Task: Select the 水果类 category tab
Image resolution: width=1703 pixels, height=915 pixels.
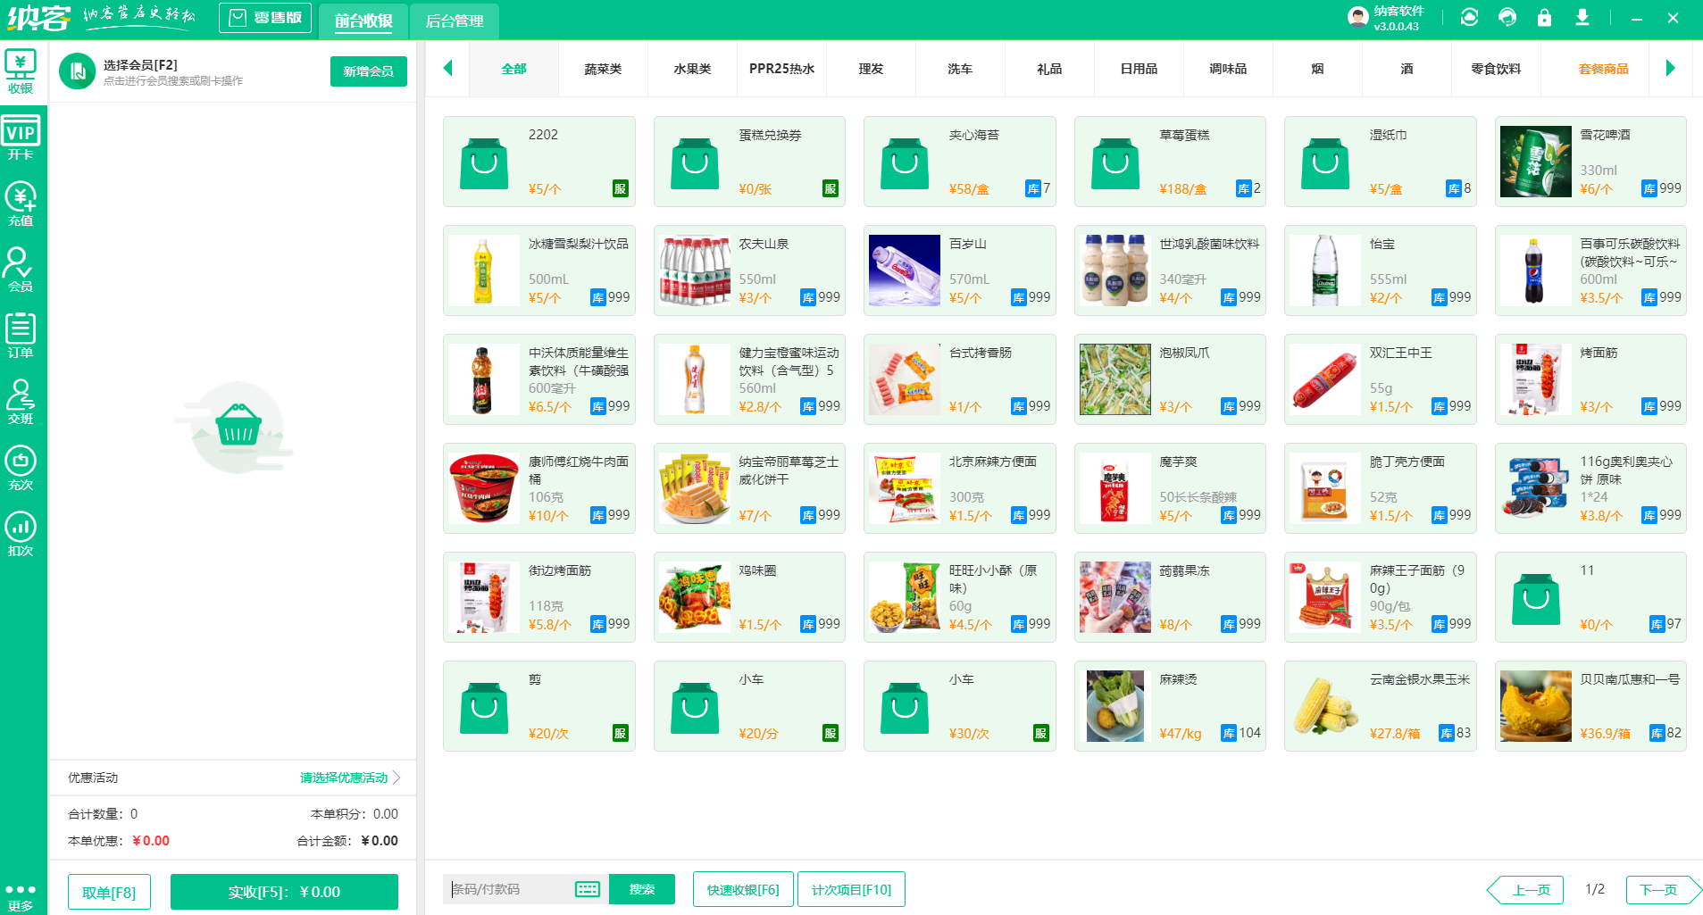Action: pos(692,69)
